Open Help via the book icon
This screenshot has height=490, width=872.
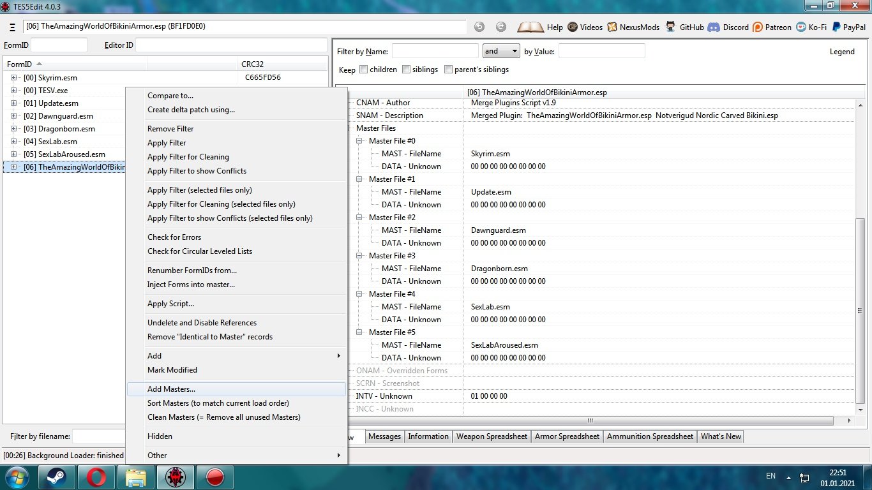(530, 27)
